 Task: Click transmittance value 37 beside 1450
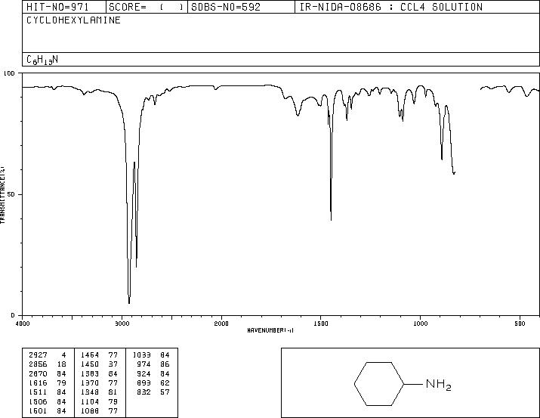[113, 364]
